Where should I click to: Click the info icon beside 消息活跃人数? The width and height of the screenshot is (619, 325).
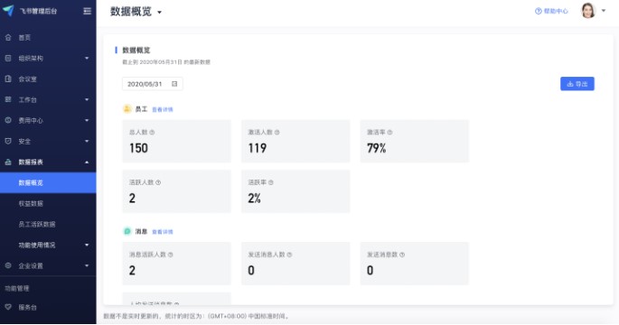point(171,255)
